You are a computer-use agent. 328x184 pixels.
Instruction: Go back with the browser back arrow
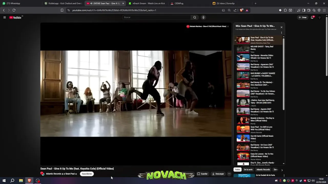point(4,10)
